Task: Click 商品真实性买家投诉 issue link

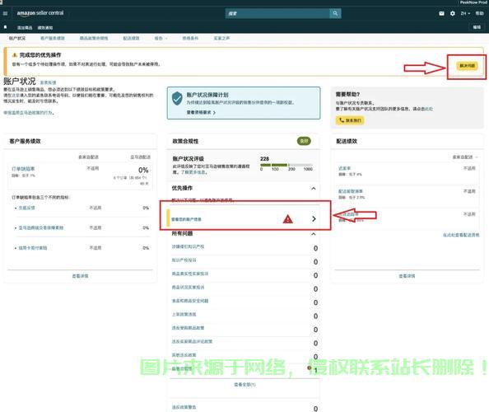Action: [190, 274]
